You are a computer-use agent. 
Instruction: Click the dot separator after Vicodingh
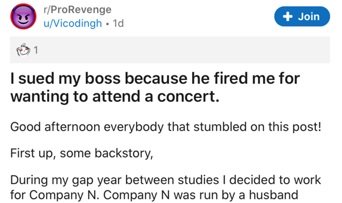(107, 24)
